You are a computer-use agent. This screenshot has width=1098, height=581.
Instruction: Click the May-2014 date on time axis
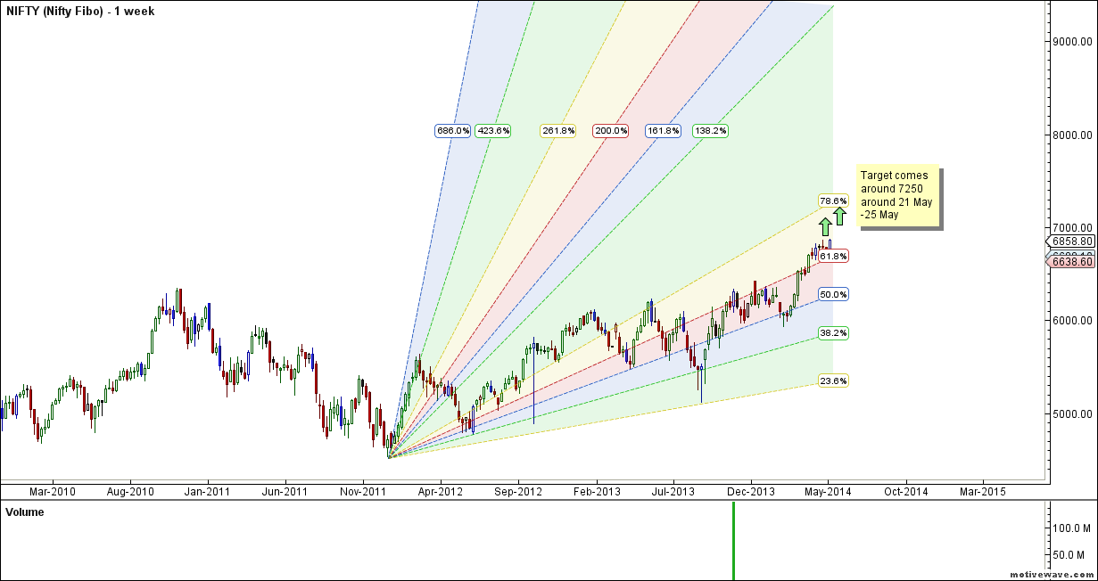tap(828, 491)
